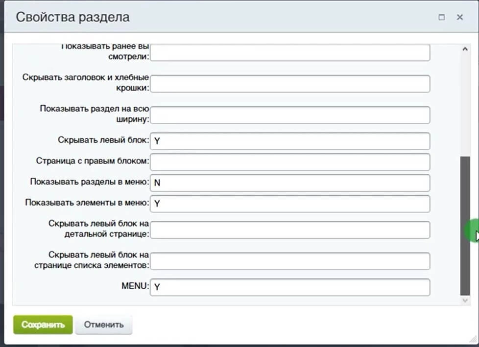Click the vertical scrollbar thumb

point(465,226)
